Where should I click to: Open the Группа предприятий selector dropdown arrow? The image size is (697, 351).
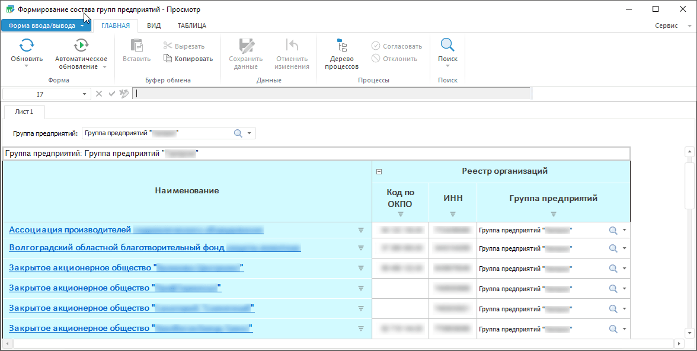click(x=250, y=133)
